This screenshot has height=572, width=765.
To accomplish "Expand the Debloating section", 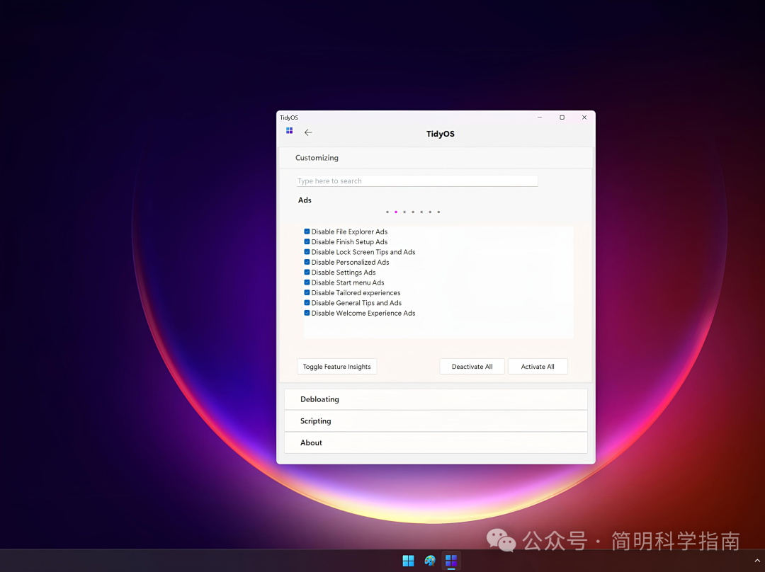I will [x=436, y=399].
